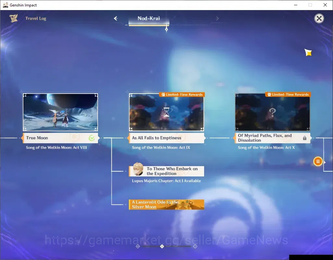Screen dimensions: 333x260
Task: Click the lock icon on Act X quest
Action: point(304,138)
